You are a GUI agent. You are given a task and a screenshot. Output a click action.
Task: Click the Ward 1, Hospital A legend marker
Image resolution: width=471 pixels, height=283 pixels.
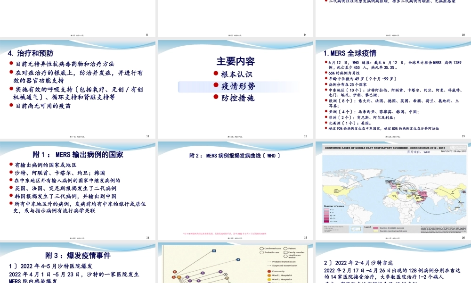[x=269, y=275]
